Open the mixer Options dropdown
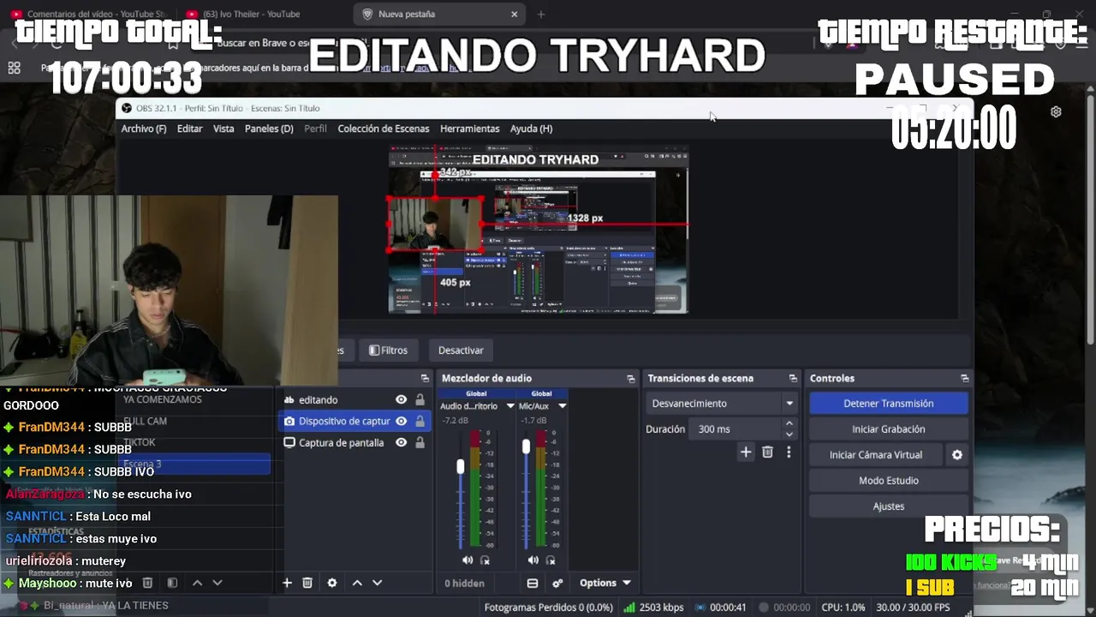Viewport: 1096px width, 617px height. tap(605, 583)
